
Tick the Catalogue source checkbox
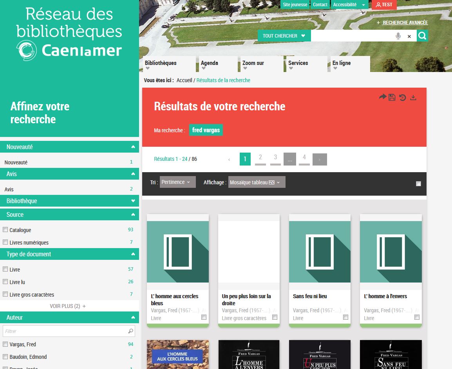coord(5,230)
